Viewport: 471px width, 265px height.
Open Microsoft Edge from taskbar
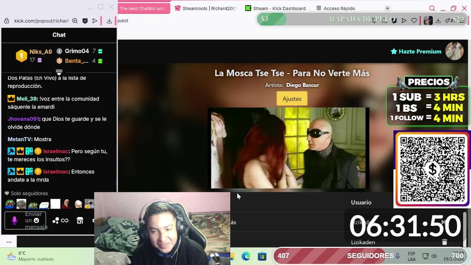pos(246,256)
